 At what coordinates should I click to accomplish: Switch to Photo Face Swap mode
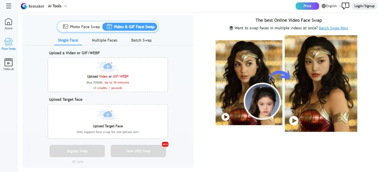click(x=81, y=27)
